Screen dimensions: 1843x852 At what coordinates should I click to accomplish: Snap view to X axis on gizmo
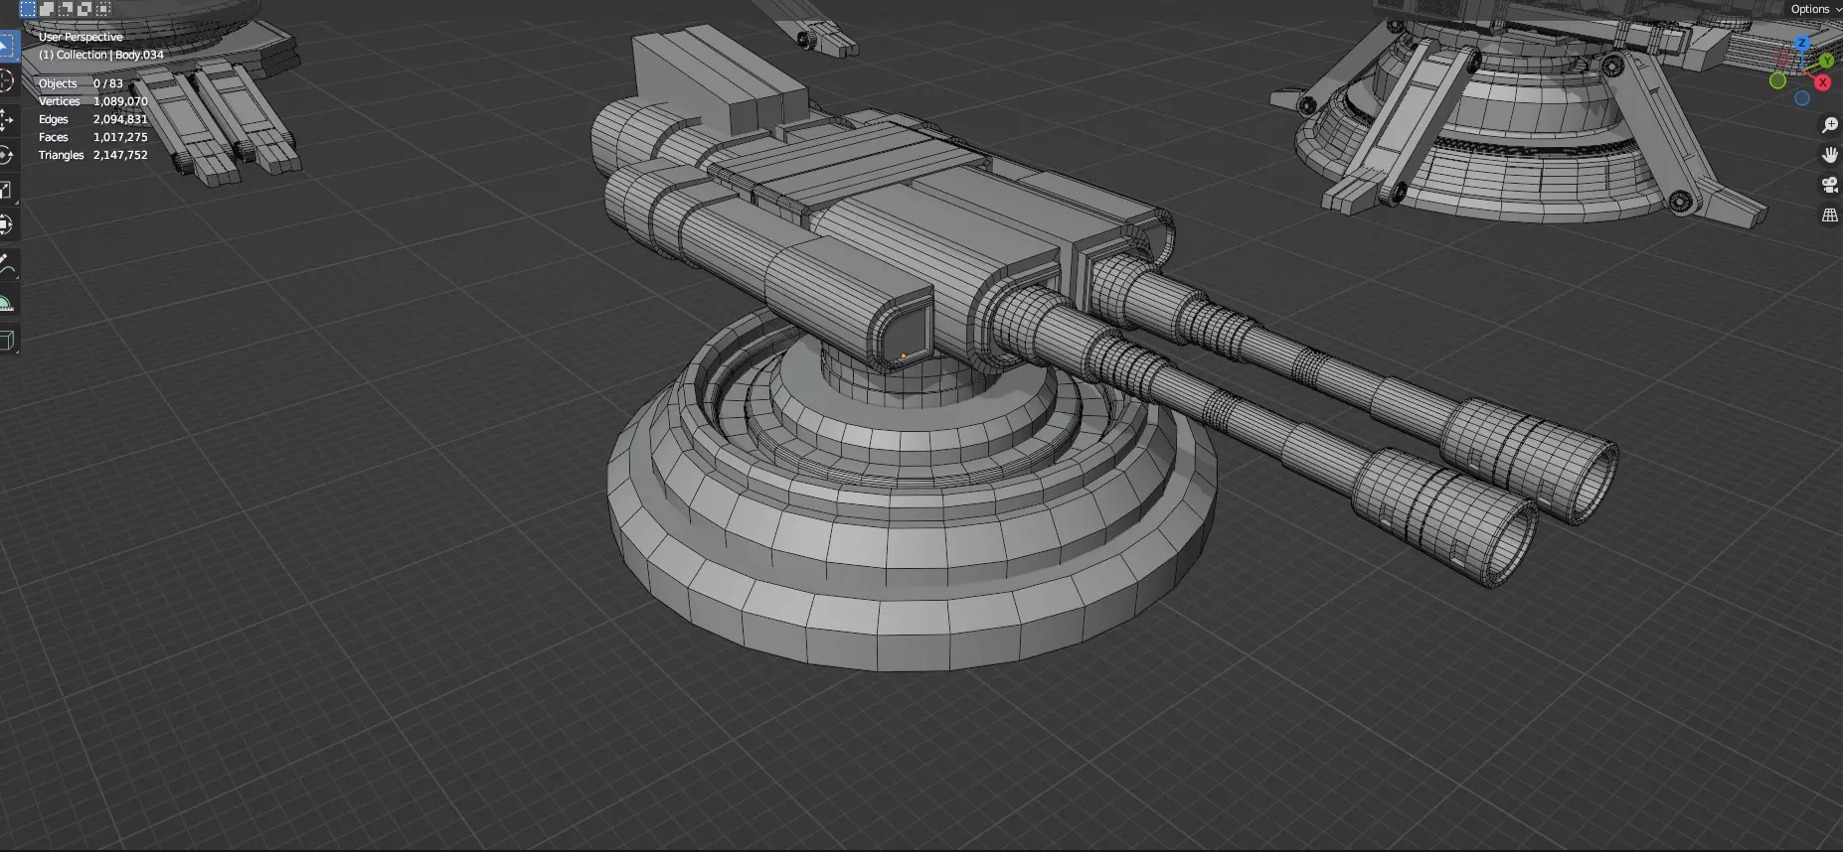click(x=1823, y=82)
